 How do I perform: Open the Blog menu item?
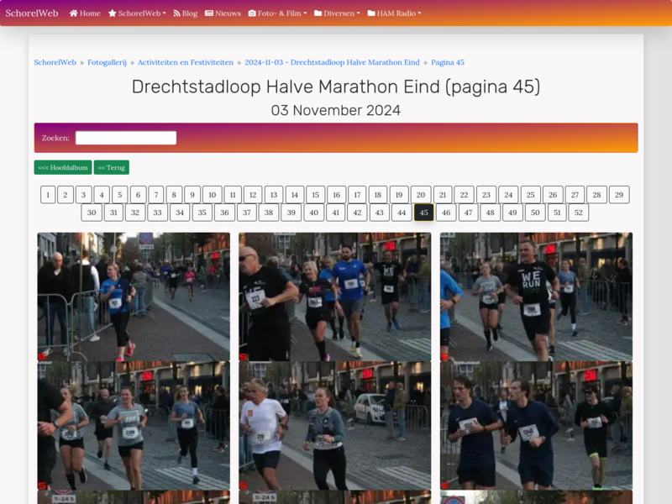pyautogui.click(x=186, y=13)
